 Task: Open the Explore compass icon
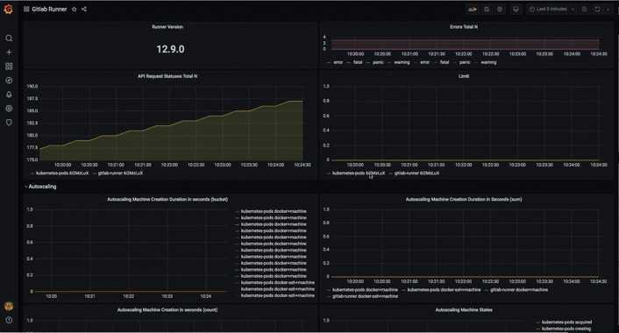click(x=9, y=81)
